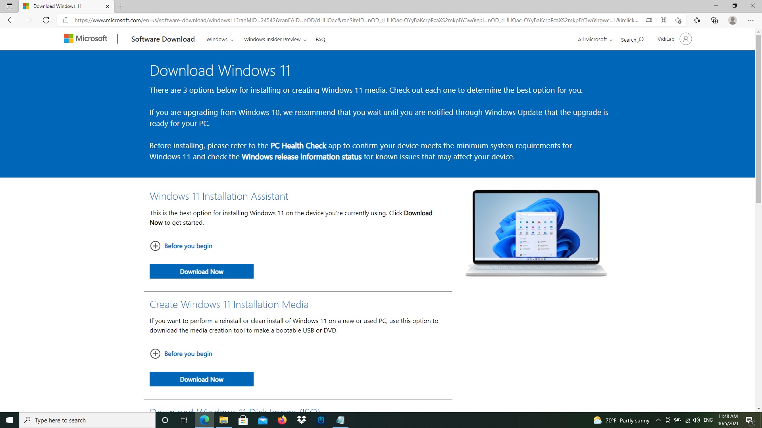The height and width of the screenshot is (428, 762).
Task: Click the taskbar Type here to search box
Action: click(87, 420)
